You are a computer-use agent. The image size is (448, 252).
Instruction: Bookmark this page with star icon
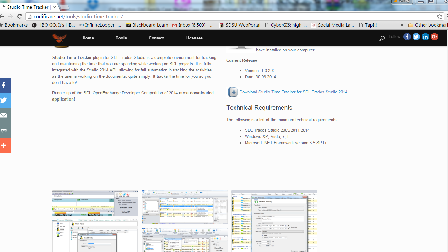point(440,16)
